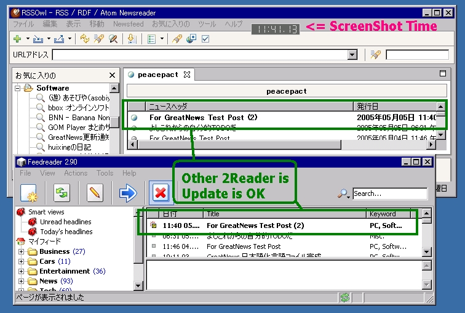Click the RSSOwl search text field
This screenshot has width=465, height=313.
417,55
